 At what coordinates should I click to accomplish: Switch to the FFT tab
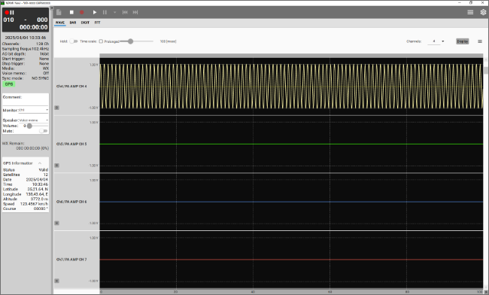[x=97, y=23]
